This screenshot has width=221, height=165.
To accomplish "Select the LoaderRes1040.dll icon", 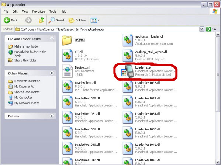I will click(x=68, y=148).
